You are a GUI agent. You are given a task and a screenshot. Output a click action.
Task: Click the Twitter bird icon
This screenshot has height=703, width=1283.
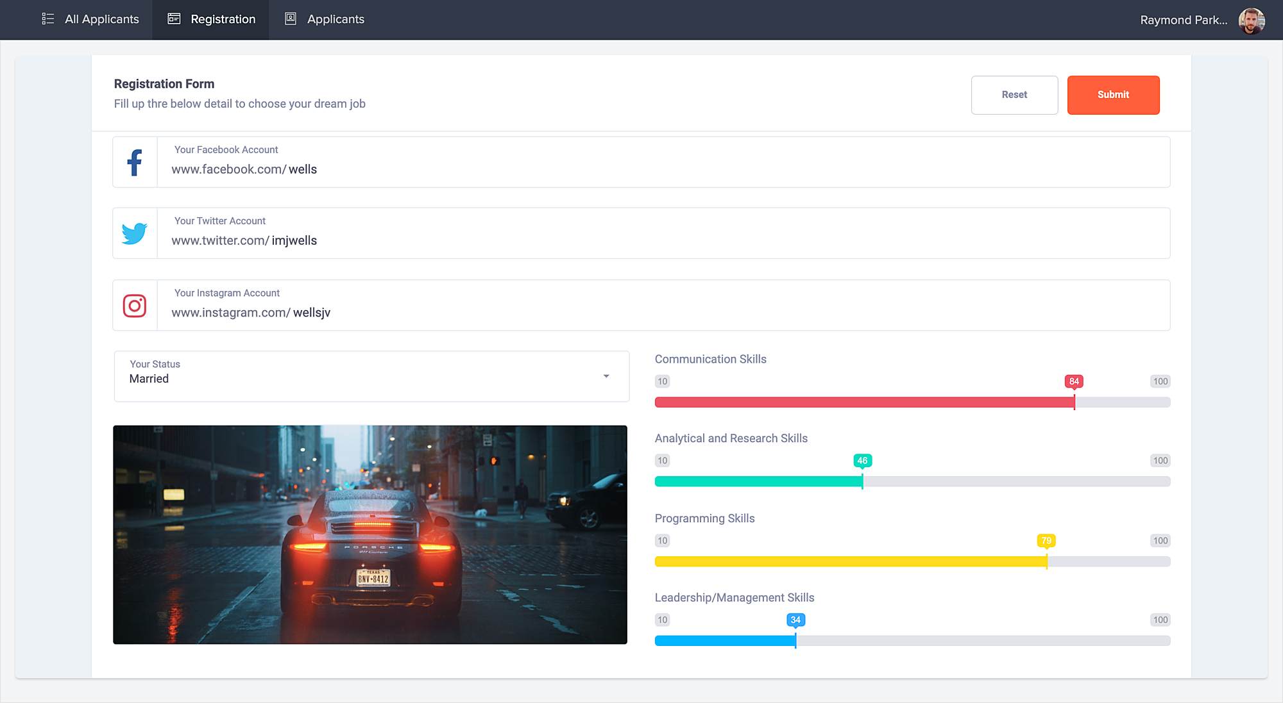click(x=135, y=233)
